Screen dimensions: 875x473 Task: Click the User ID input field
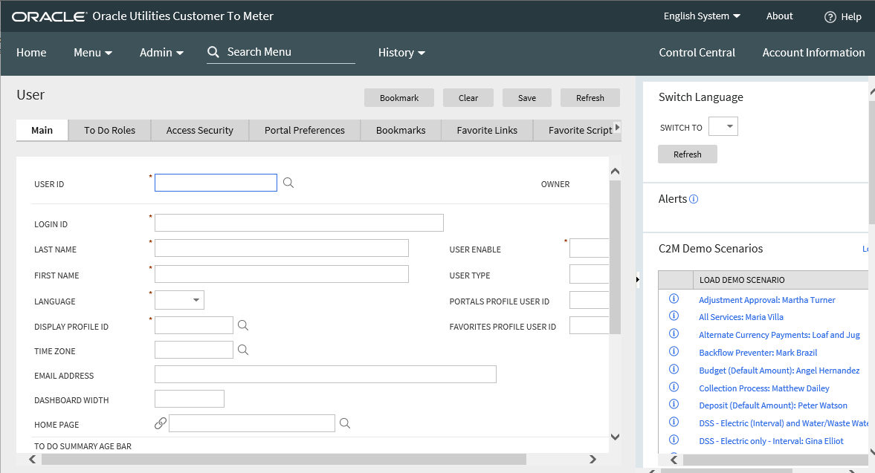point(216,183)
